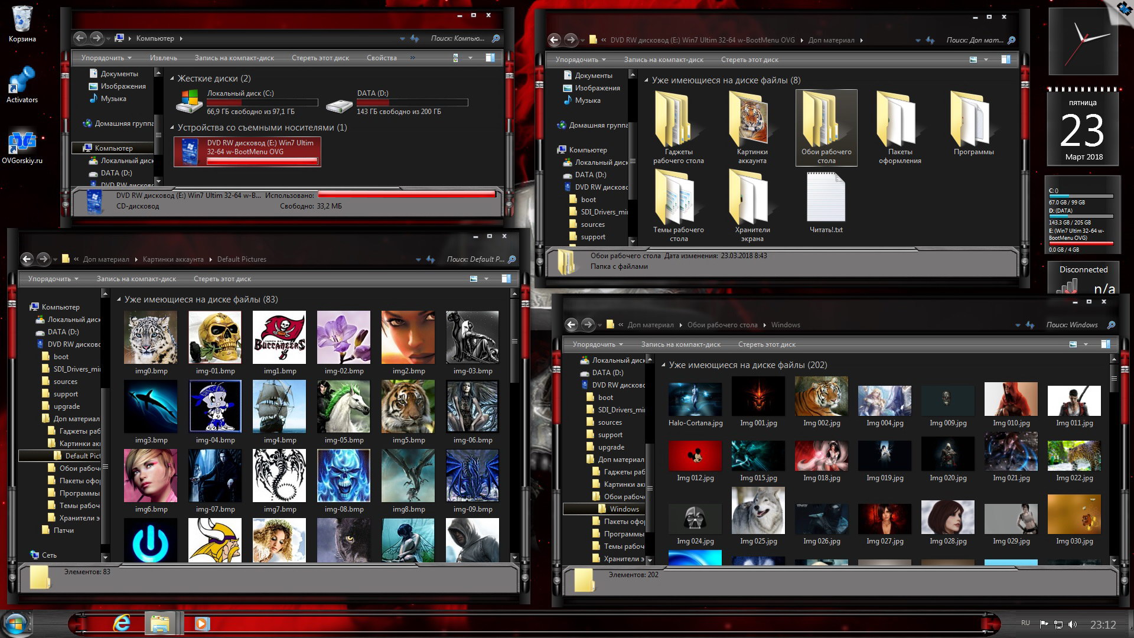Open Windows Media Player from the taskbar
This screenshot has height=638, width=1134.
[x=202, y=623]
